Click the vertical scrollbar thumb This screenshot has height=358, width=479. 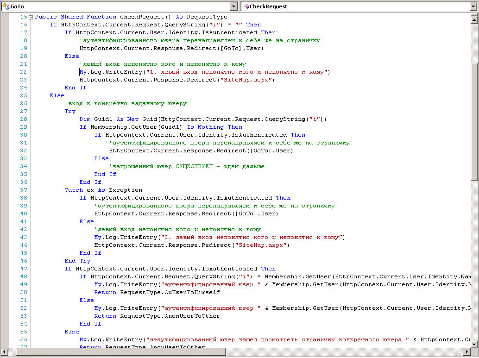tap(474, 122)
